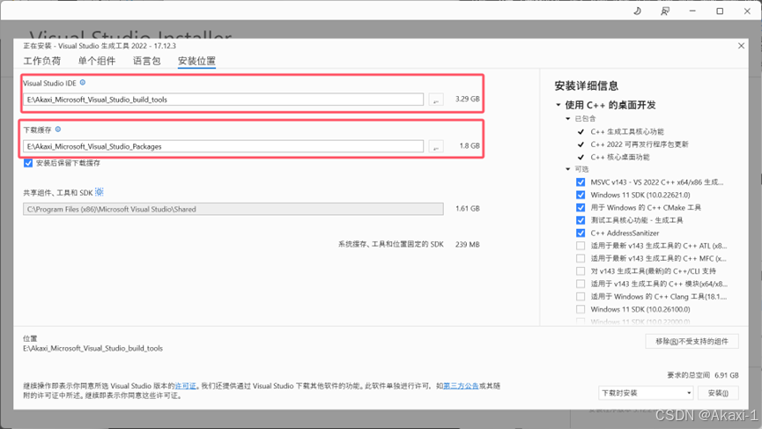Viewport: 762px width, 429px height.
Task: Click the 3.29 GB size value
Action: pos(468,99)
